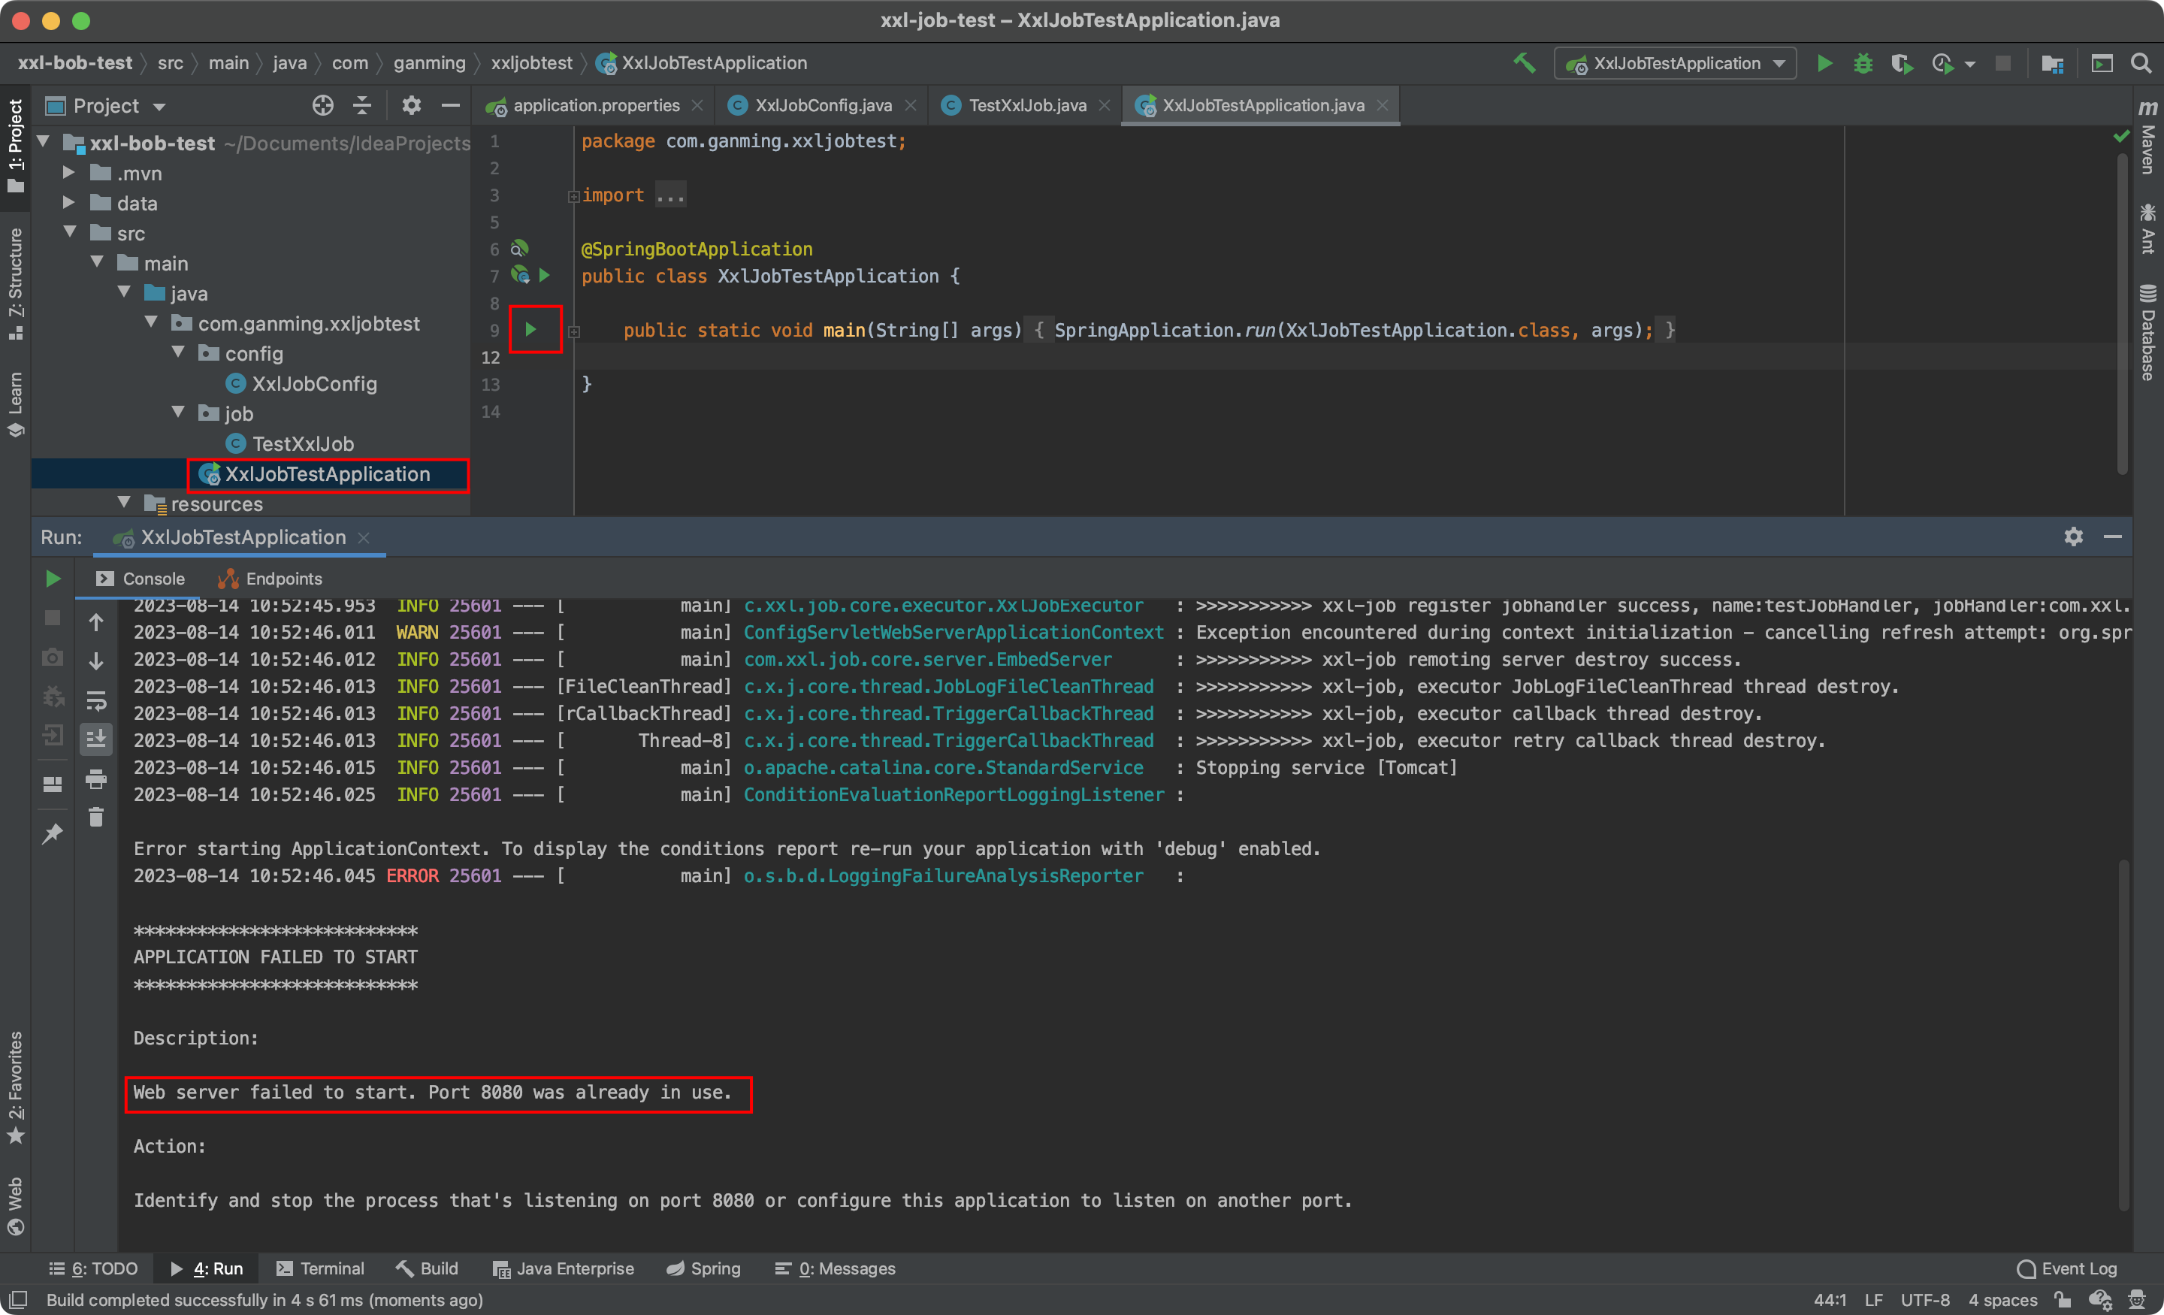
Task: Start debugging with the bug icon
Action: pos(1863,63)
